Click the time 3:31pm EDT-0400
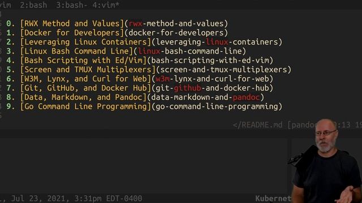Screen dimensions: 362x203 108,198
